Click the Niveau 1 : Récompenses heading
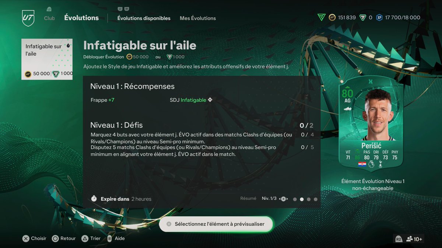 click(132, 86)
